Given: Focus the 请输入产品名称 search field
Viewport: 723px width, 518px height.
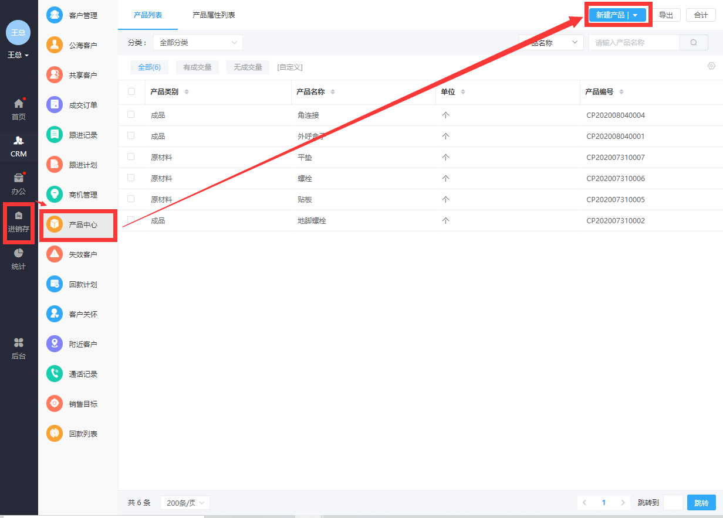Looking at the screenshot, I should click(634, 43).
